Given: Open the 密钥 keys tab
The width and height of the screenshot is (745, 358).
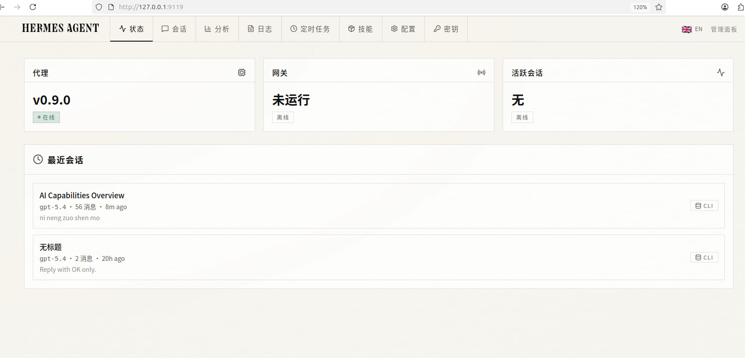Looking at the screenshot, I should 446,29.
